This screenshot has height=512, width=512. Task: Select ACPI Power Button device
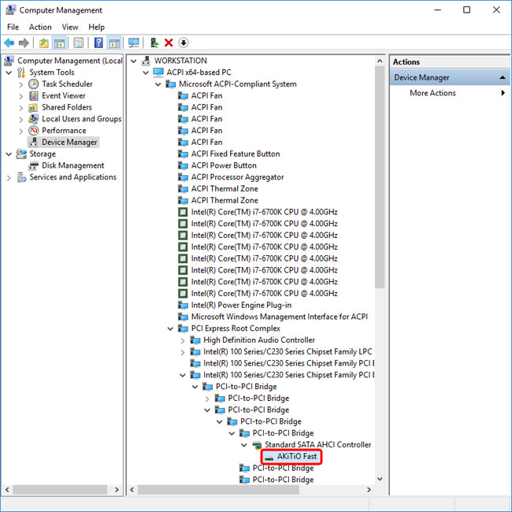coord(224,165)
